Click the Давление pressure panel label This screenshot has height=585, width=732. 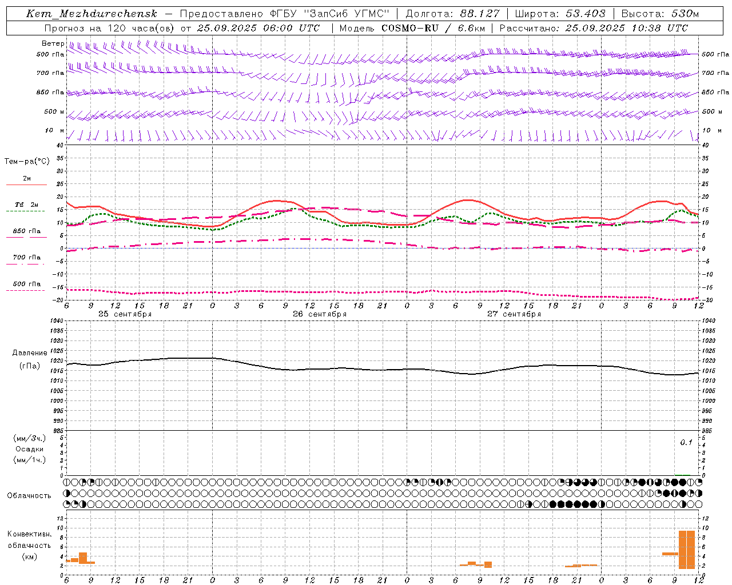[x=30, y=353]
